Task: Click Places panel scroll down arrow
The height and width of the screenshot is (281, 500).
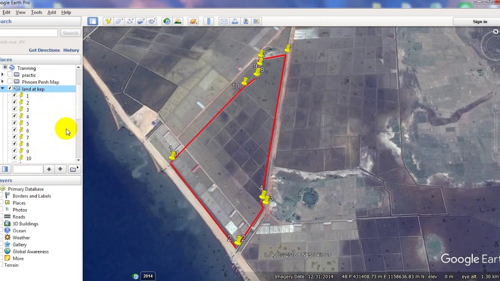Action: 79,160
